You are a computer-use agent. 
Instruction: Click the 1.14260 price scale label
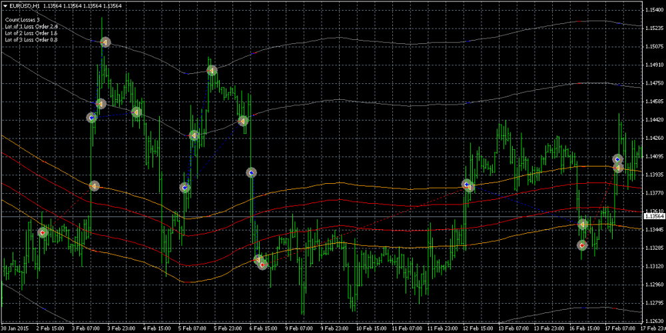[x=653, y=138]
